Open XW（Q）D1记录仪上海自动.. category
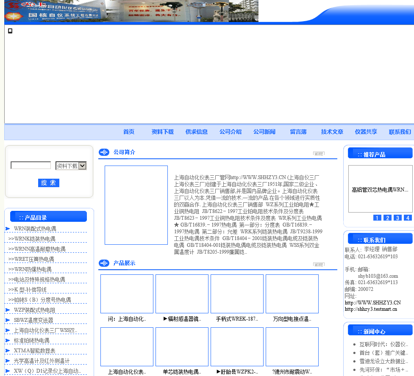The height and width of the screenshot is (376, 414). pos(47,371)
